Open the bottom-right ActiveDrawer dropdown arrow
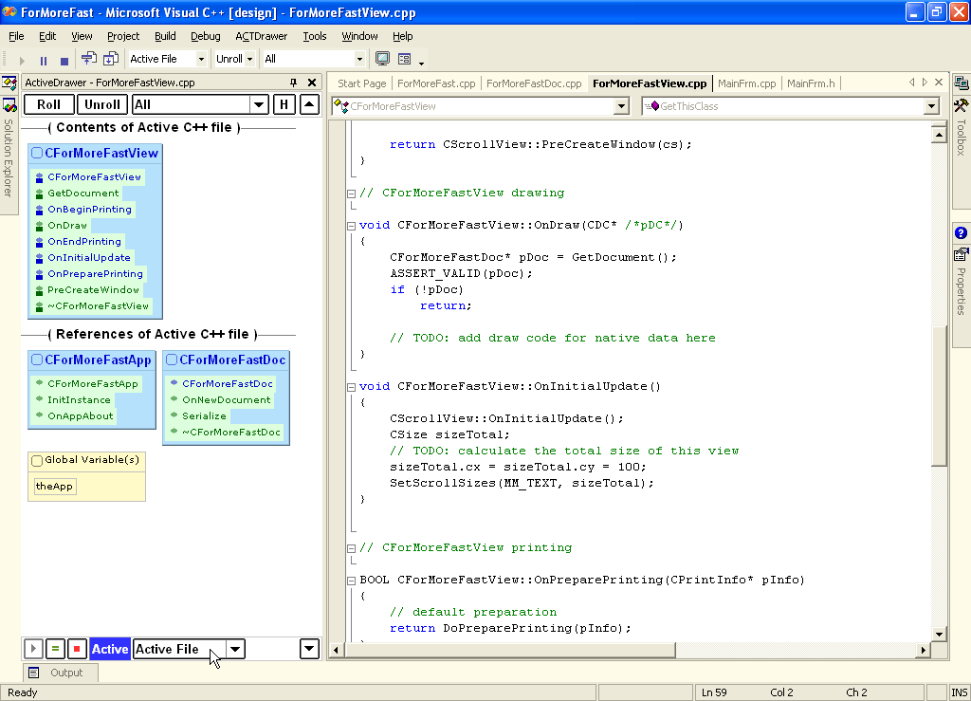 [x=310, y=649]
